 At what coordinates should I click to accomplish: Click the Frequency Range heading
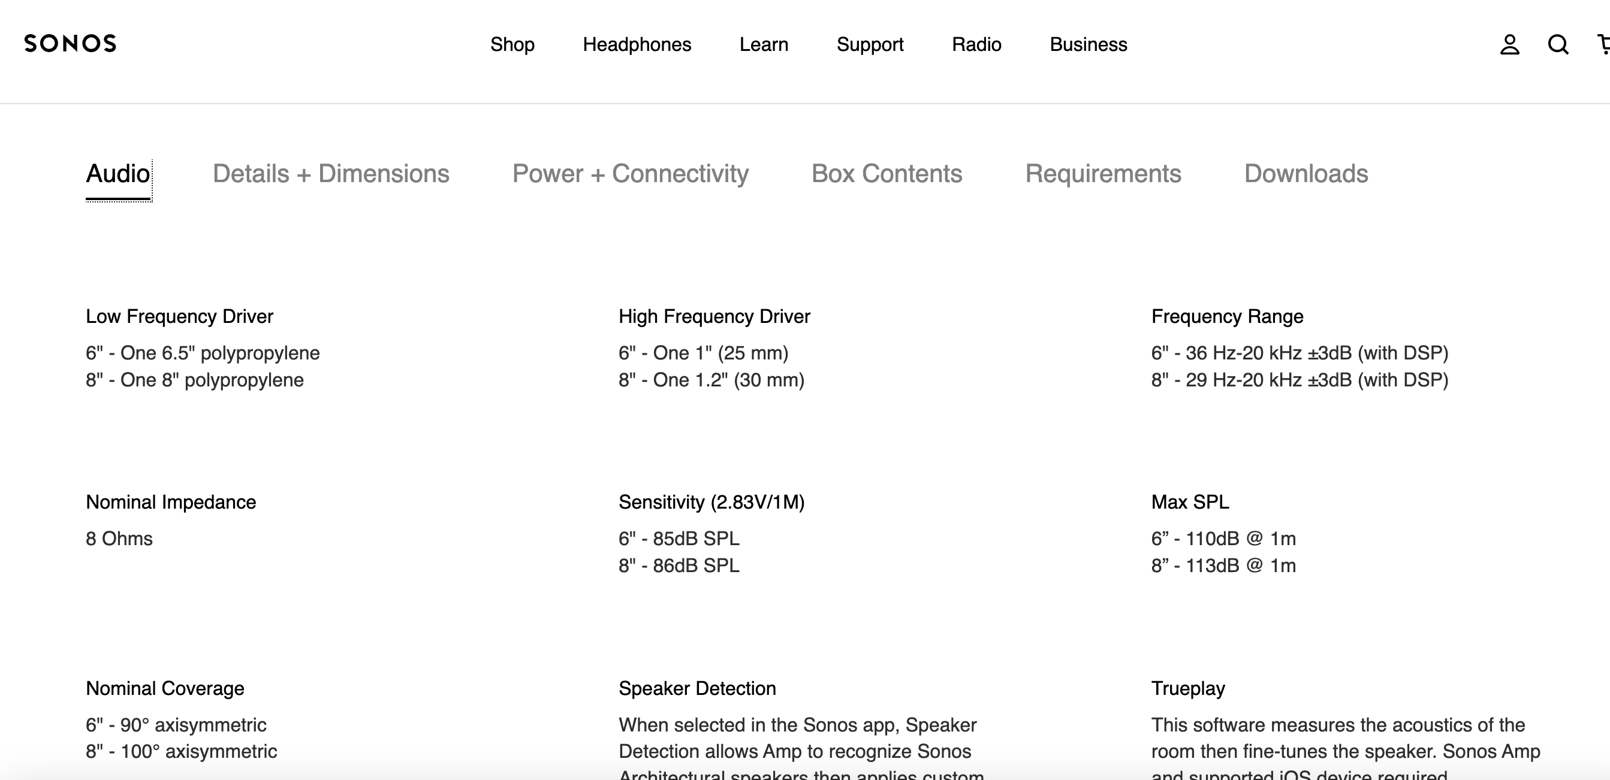coord(1227,317)
